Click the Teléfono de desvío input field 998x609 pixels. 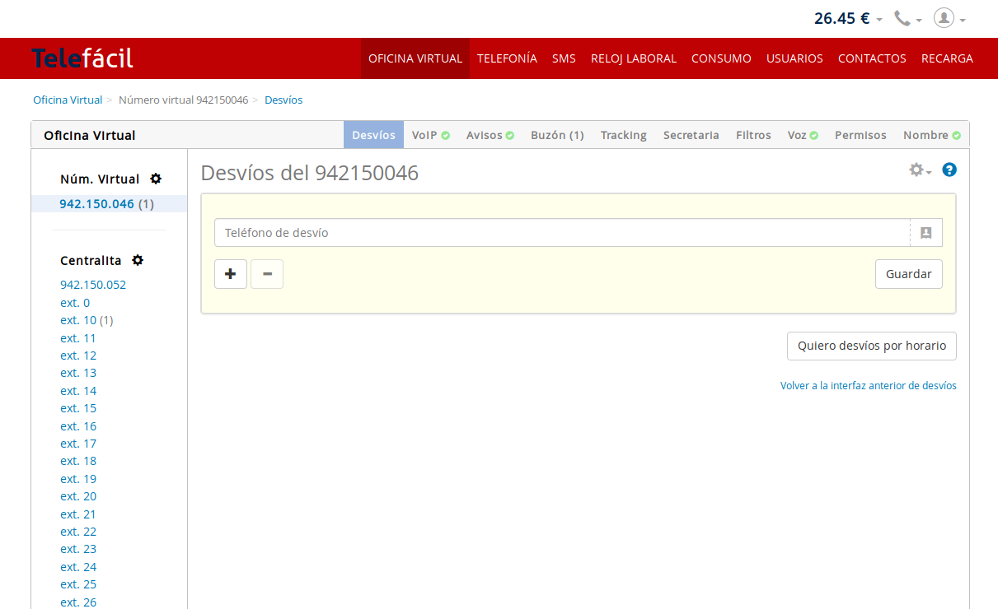click(x=560, y=233)
